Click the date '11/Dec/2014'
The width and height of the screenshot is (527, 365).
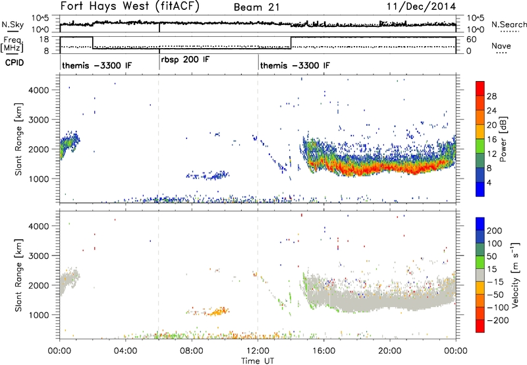click(x=421, y=7)
